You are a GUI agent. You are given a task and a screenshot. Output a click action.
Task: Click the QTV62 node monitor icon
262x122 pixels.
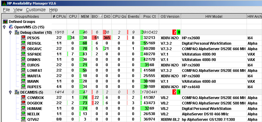23,119
